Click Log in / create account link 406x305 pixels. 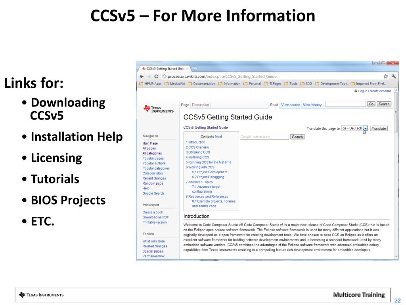tap(374, 91)
